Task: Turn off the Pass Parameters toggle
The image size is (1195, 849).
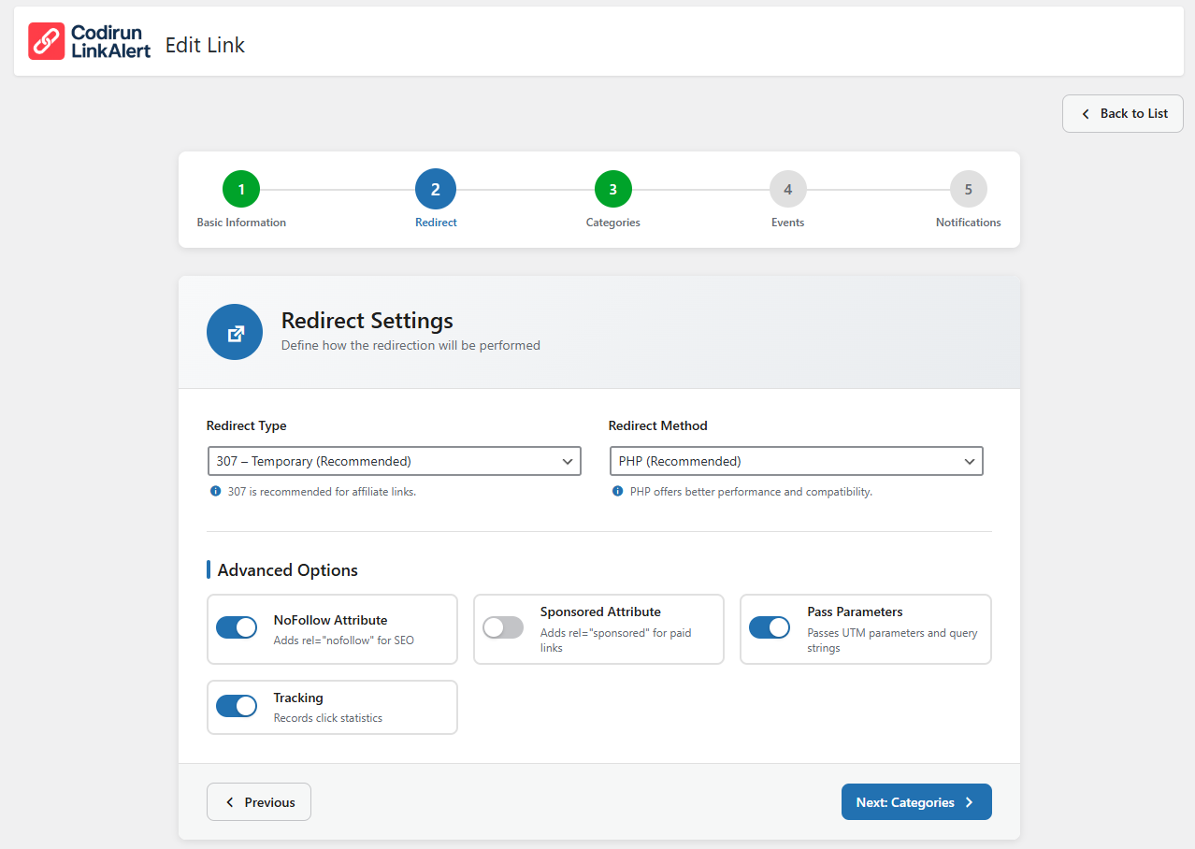Action: coord(770,627)
